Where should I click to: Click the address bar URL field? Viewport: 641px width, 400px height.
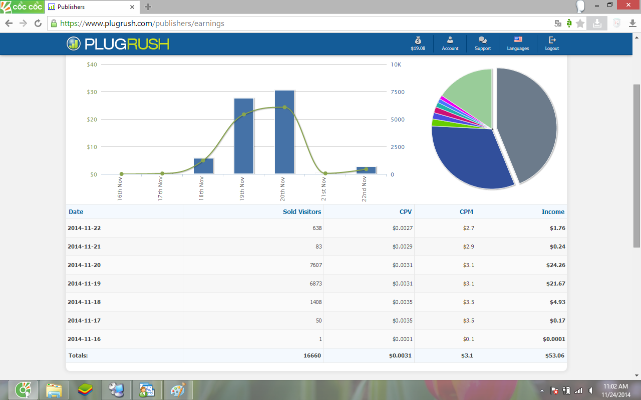tap(300, 23)
